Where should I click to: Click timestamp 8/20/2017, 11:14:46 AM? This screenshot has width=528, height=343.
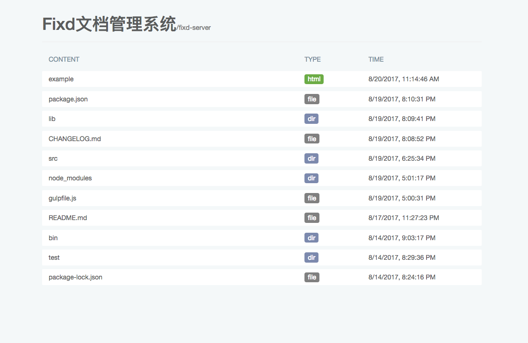[x=404, y=79]
